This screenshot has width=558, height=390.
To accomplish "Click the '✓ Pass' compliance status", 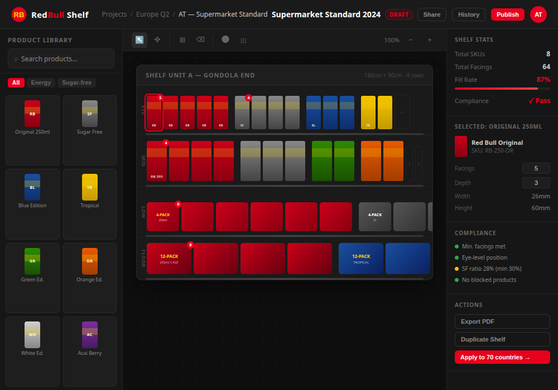I will point(539,101).
